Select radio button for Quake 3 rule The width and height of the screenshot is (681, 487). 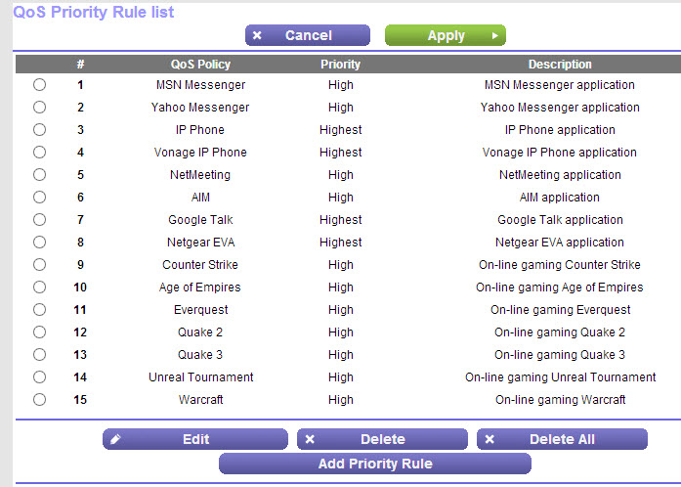pos(39,354)
